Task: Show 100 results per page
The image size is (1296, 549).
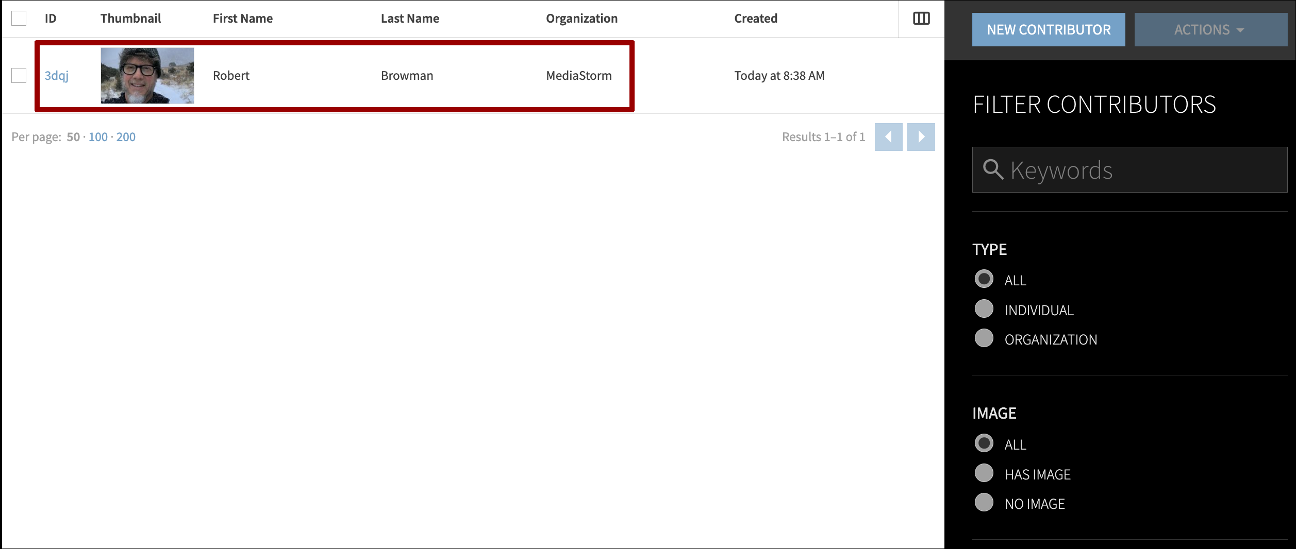Action: click(x=98, y=137)
